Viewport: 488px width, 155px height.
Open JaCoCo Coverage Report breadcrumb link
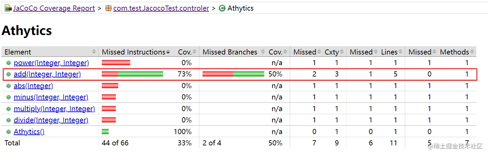54,8
